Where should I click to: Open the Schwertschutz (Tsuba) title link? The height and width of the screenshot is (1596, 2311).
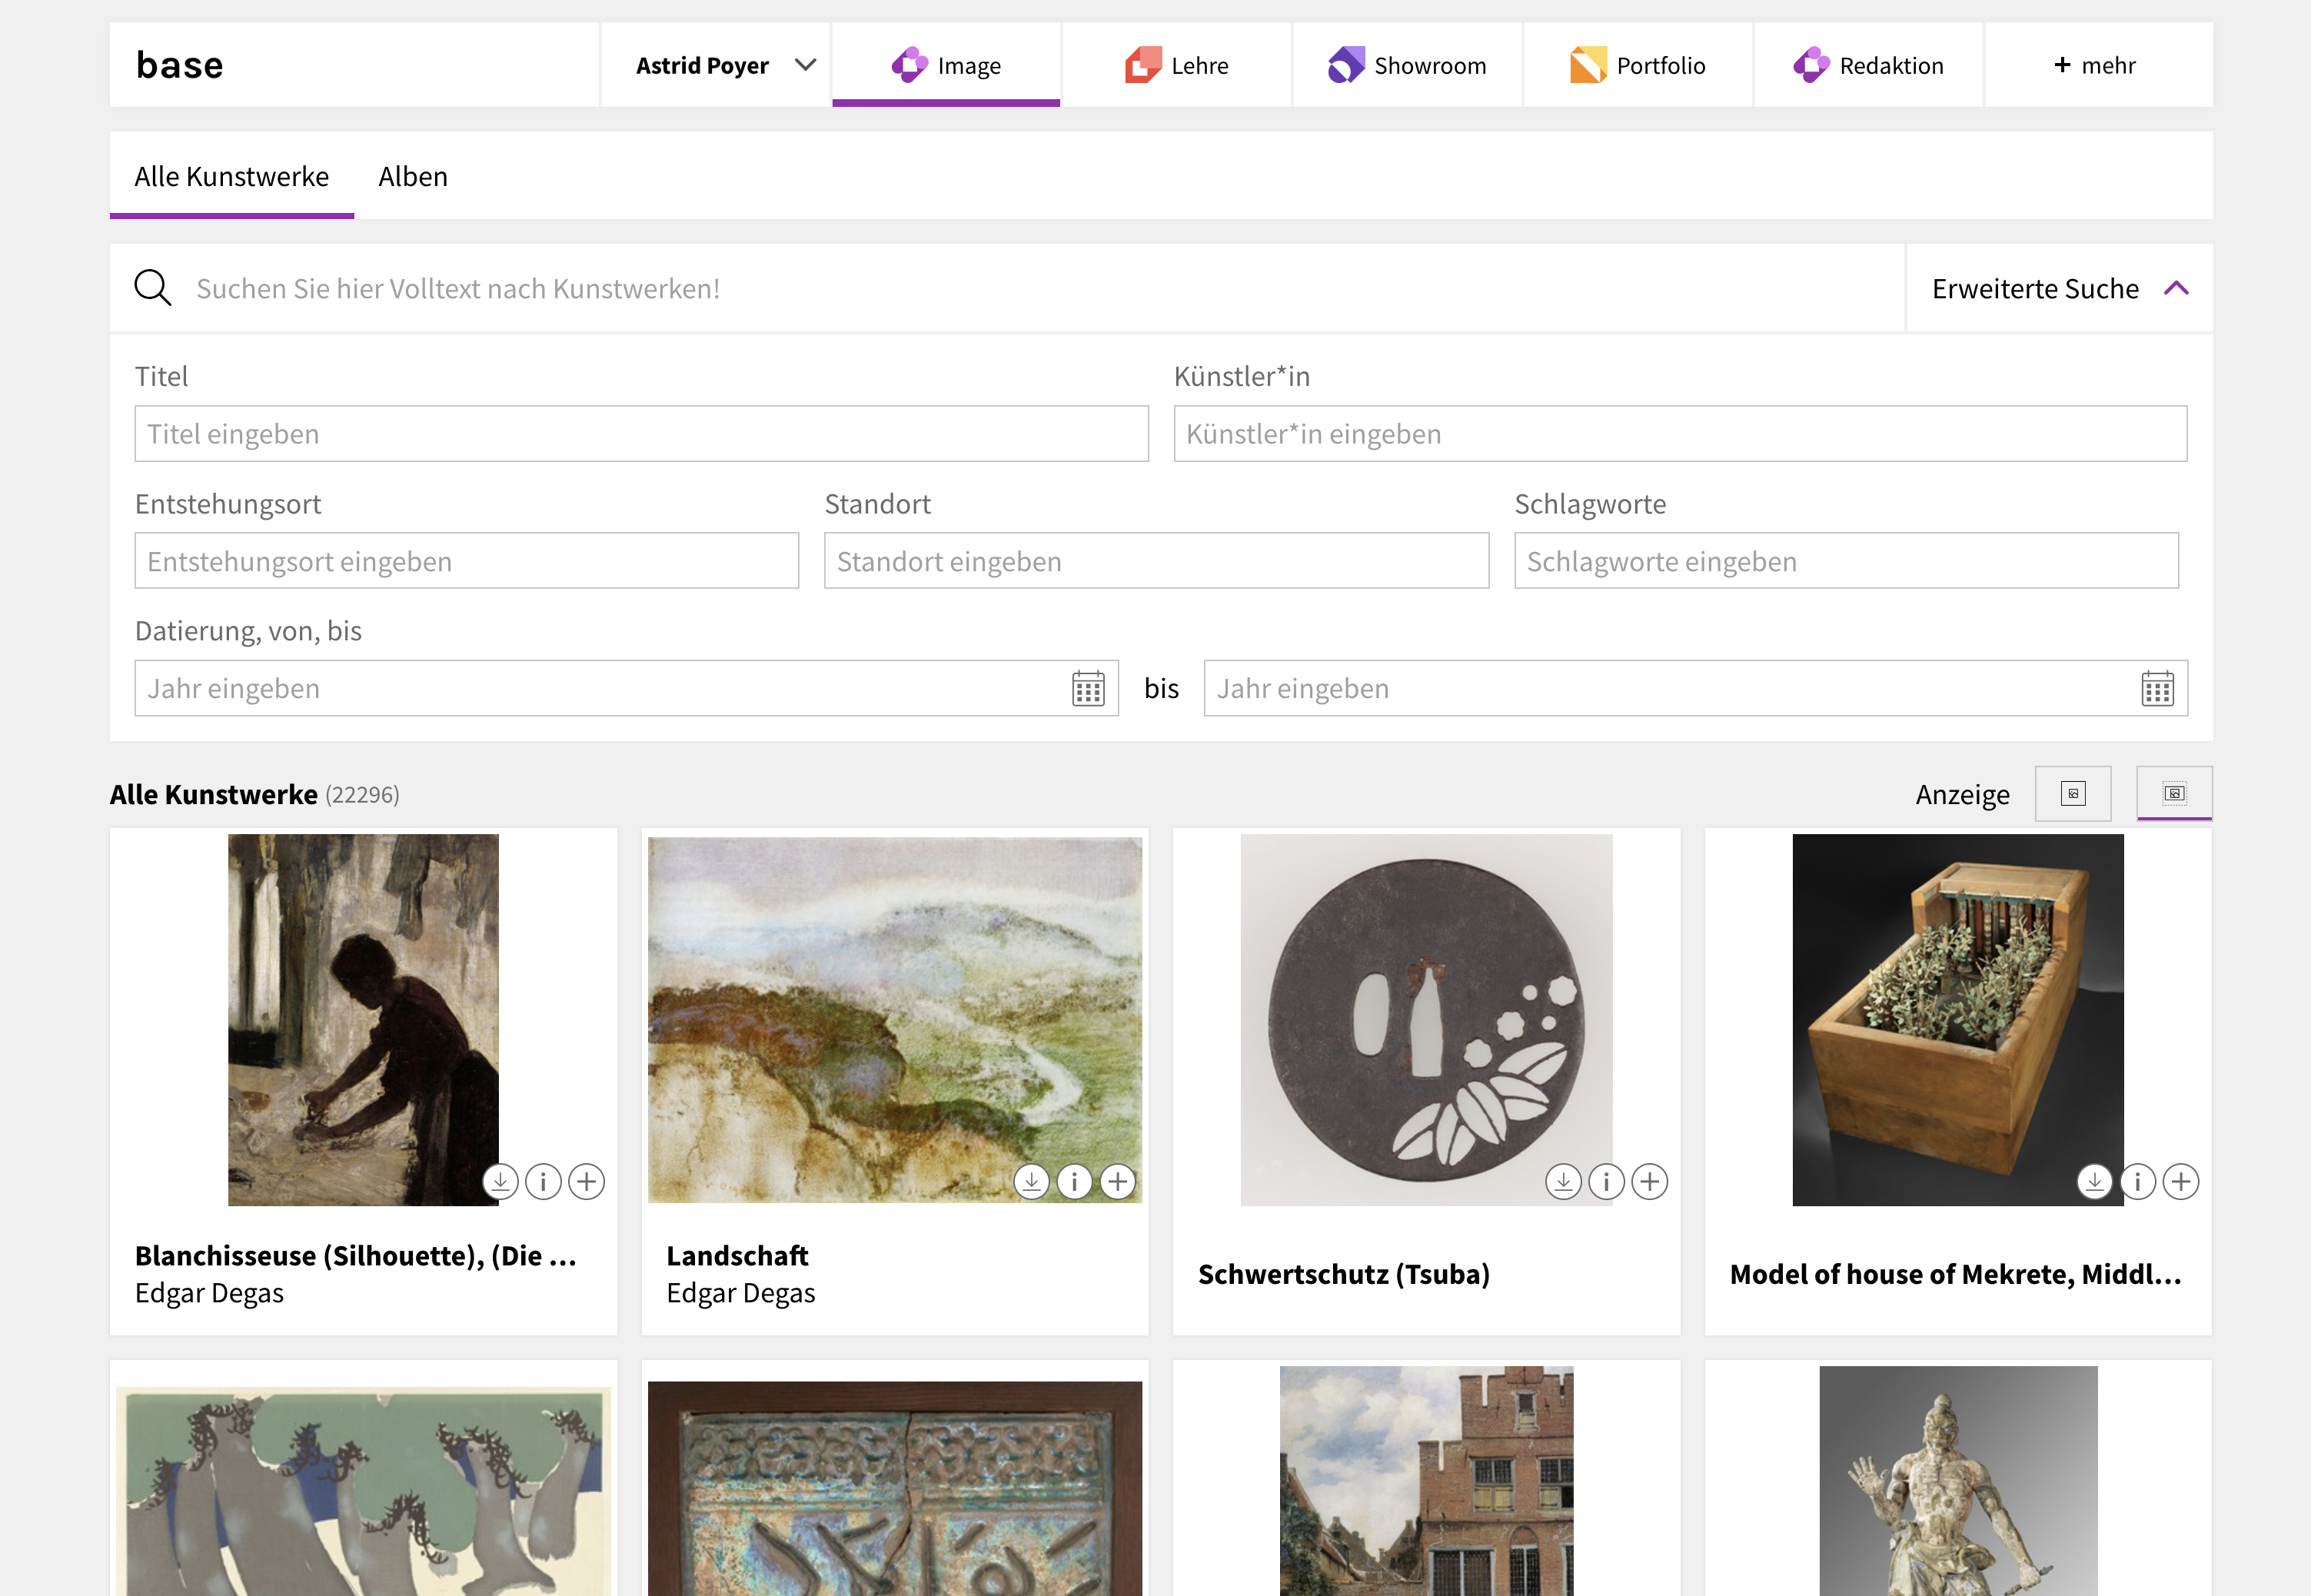(1344, 1274)
